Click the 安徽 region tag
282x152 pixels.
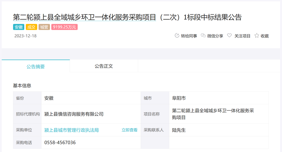pos(19,27)
